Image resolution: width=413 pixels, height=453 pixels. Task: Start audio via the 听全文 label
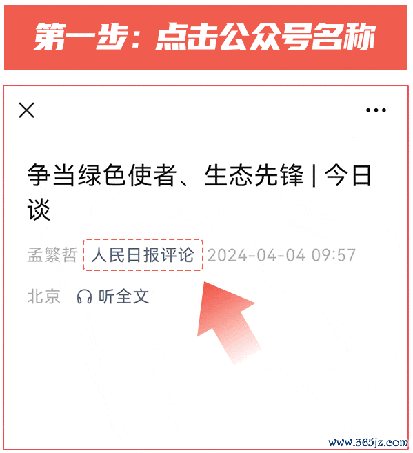[124, 296]
